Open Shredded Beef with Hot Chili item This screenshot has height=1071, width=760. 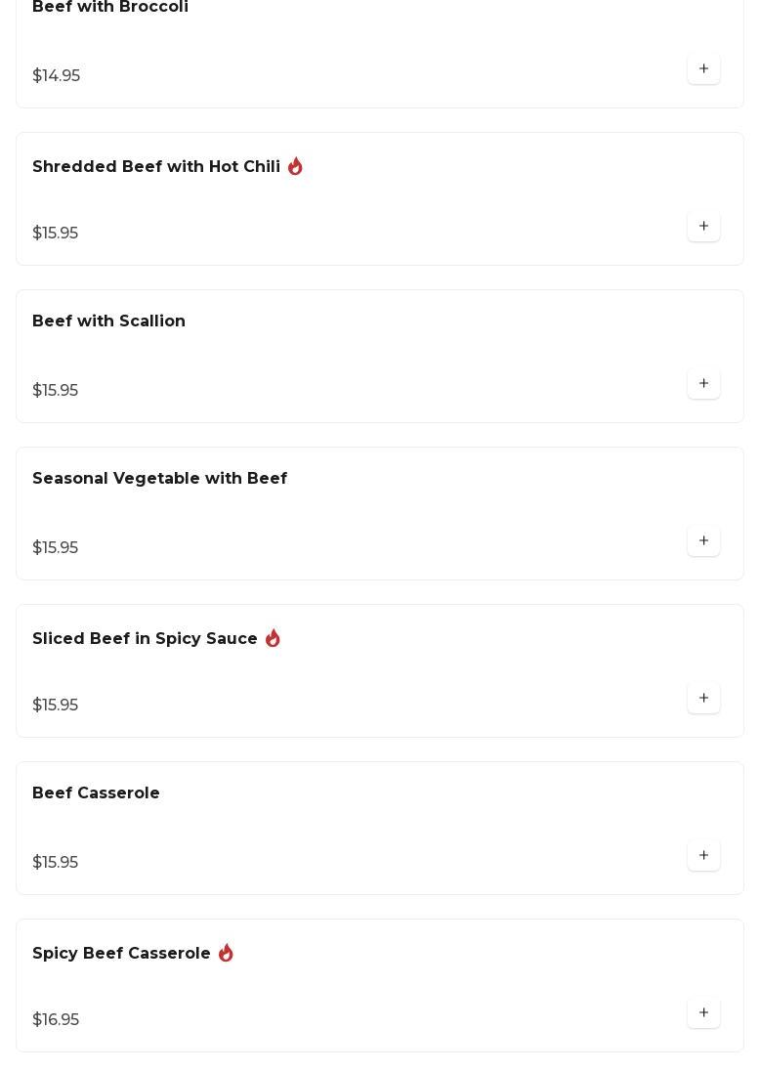pyautogui.click(x=156, y=167)
